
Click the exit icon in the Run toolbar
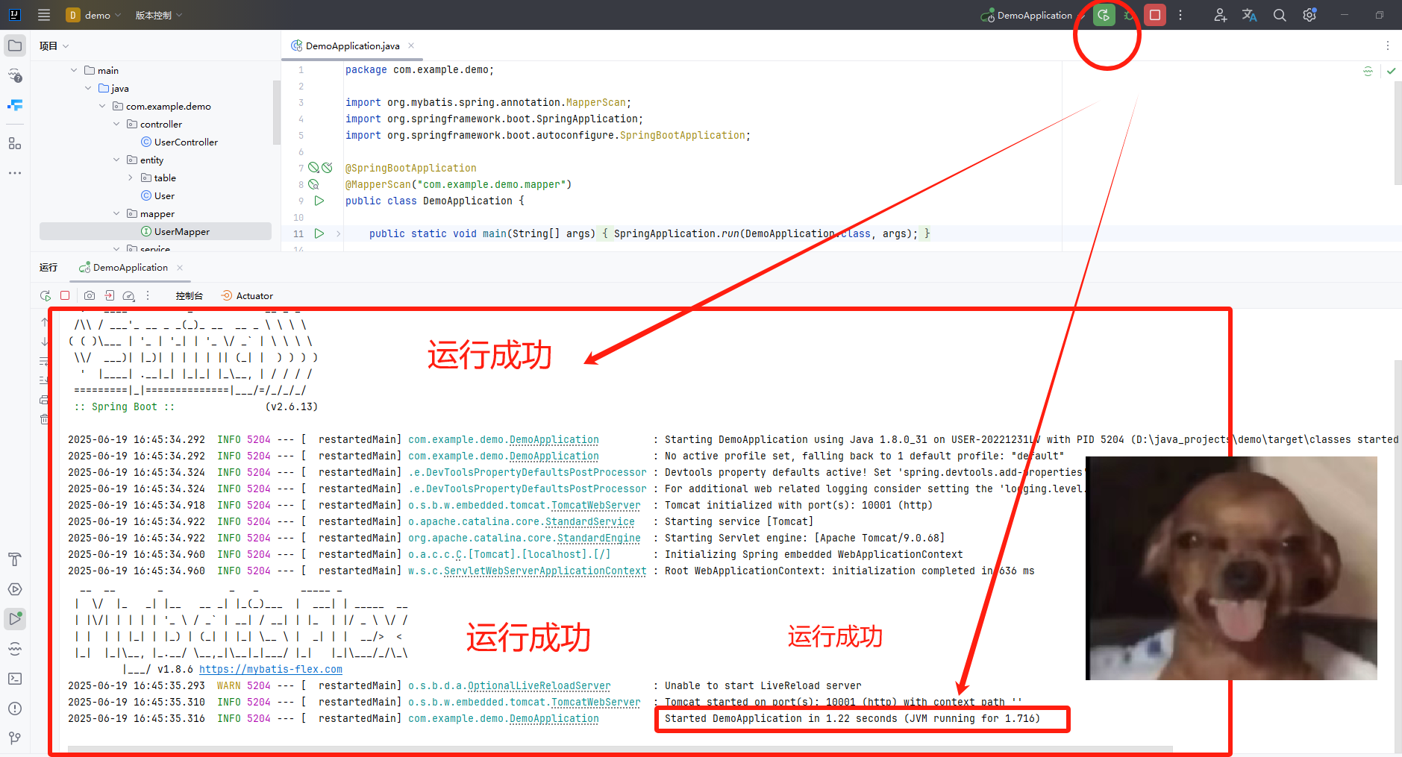click(x=110, y=295)
